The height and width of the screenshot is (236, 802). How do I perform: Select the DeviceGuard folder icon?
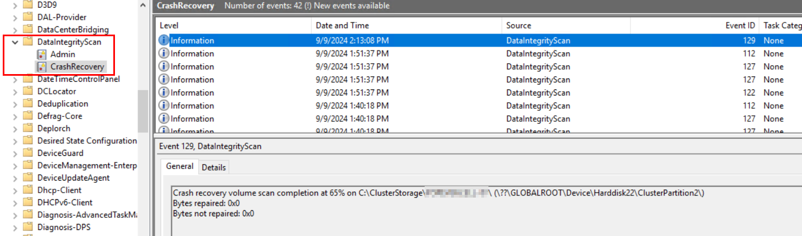28,153
